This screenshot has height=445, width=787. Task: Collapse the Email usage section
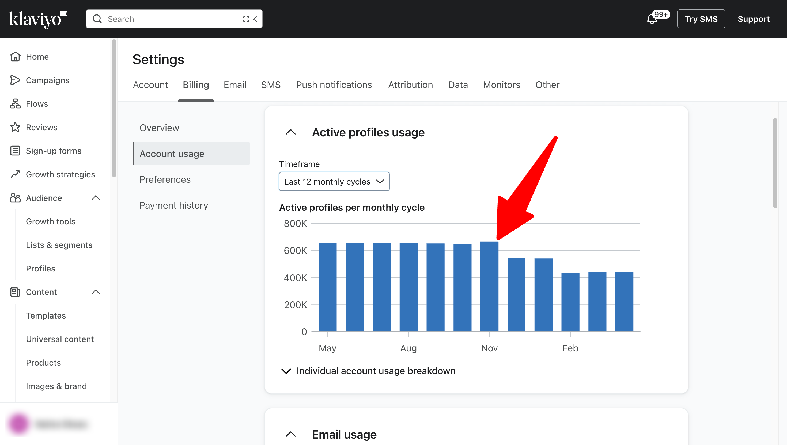point(291,434)
